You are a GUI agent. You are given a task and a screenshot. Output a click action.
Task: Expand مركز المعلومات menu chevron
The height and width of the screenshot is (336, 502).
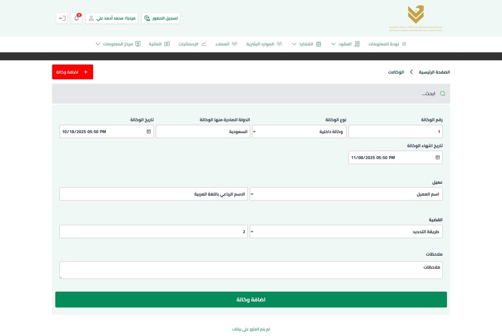click(x=98, y=44)
